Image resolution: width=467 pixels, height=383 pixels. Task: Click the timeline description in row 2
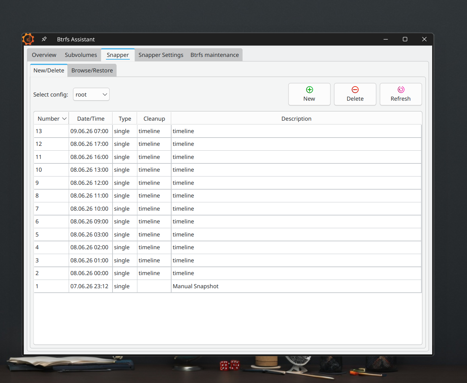(296, 273)
